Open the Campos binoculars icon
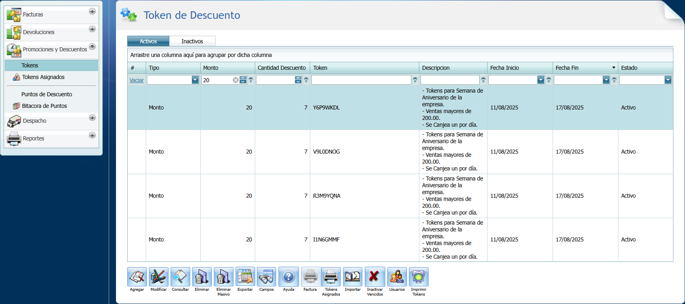Viewport: 685px width, 304px height. (266, 277)
